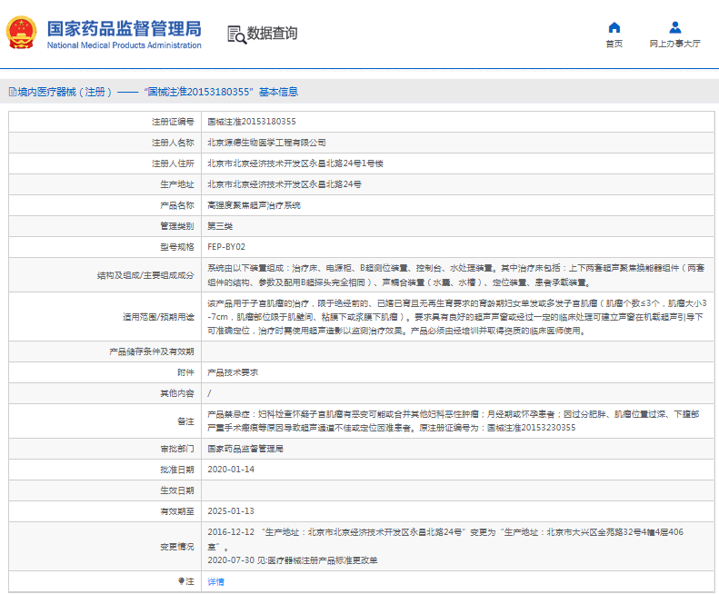
Task: Click product name 高强度聚焦超声治疗系统
Action: pos(253,205)
